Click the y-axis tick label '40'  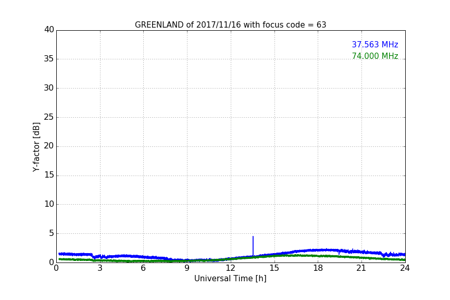pyautogui.click(x=49, y=30)
